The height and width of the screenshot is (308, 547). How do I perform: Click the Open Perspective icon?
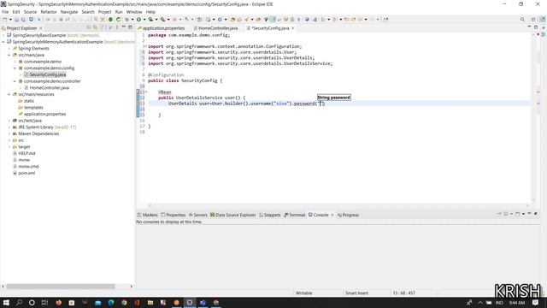point(533,20)
